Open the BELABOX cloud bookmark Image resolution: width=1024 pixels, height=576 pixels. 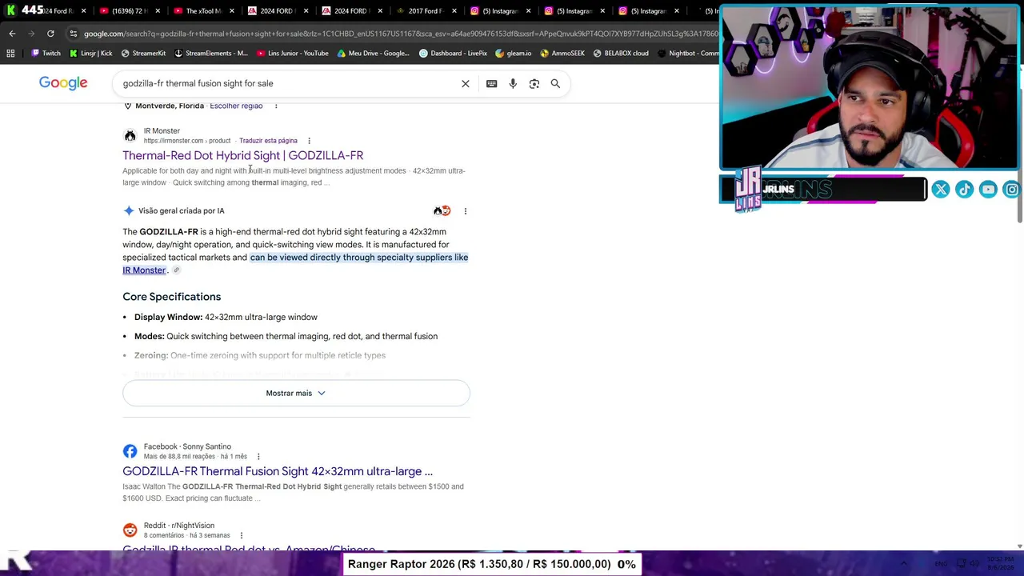tap(621, 54)
